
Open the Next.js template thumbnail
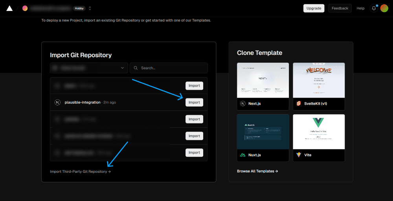tap(263, 80)
